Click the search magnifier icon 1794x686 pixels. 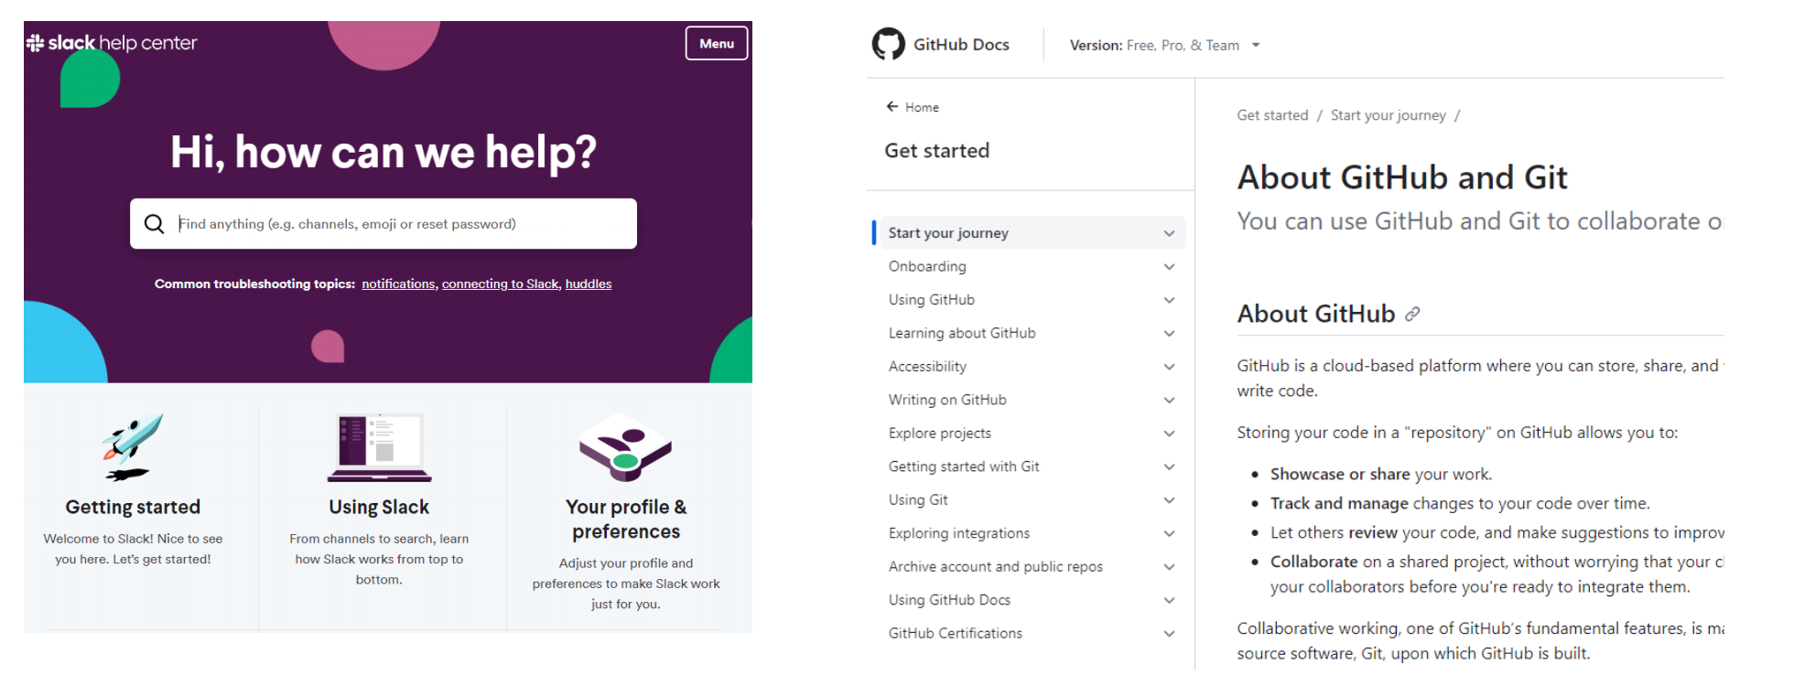click(x=154, y=224)
